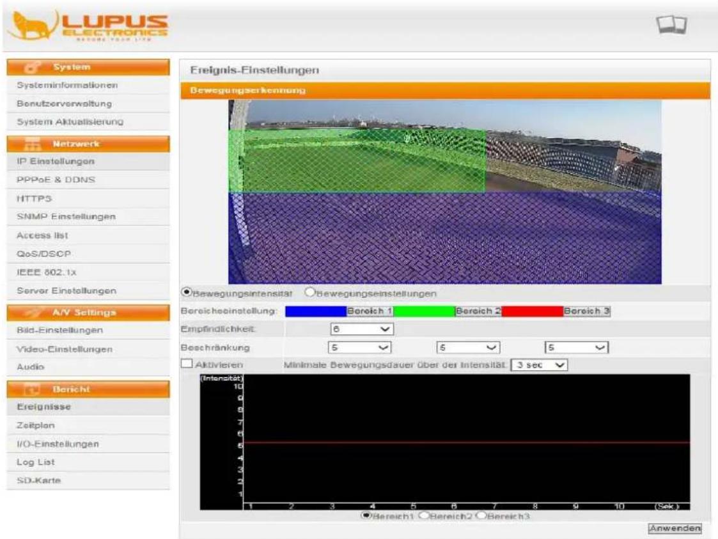Open the Bereich 1 Beschränkung dropdown
Image resolution: width=718 pixels, height=539 pixels.
click(x=359, y=348)
